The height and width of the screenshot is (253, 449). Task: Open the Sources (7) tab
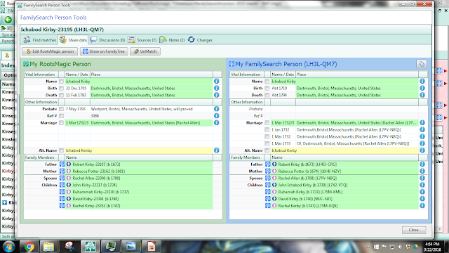click(142, 40)
